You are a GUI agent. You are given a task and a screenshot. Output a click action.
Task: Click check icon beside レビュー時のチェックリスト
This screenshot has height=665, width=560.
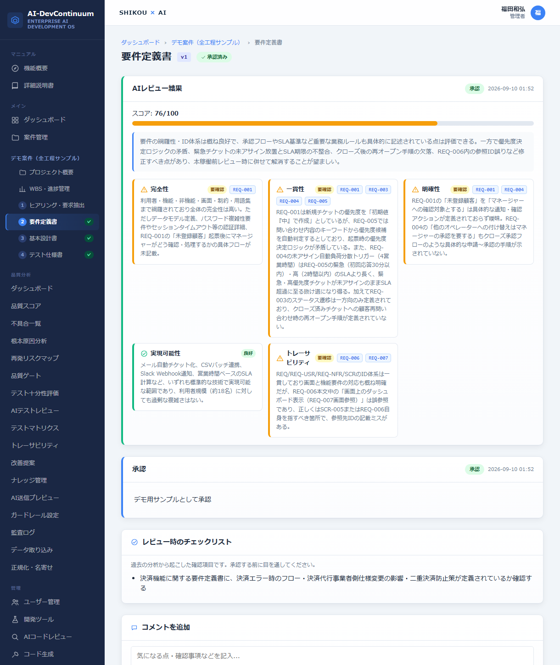(134, 542)
